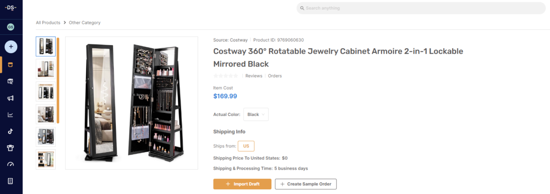Click the Reviews tab link
Image resolution: width=550 pixels, height=194 pixels.
pos(254,76)
